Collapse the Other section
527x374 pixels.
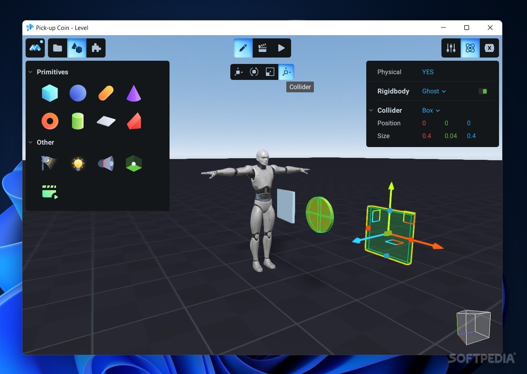30,142
